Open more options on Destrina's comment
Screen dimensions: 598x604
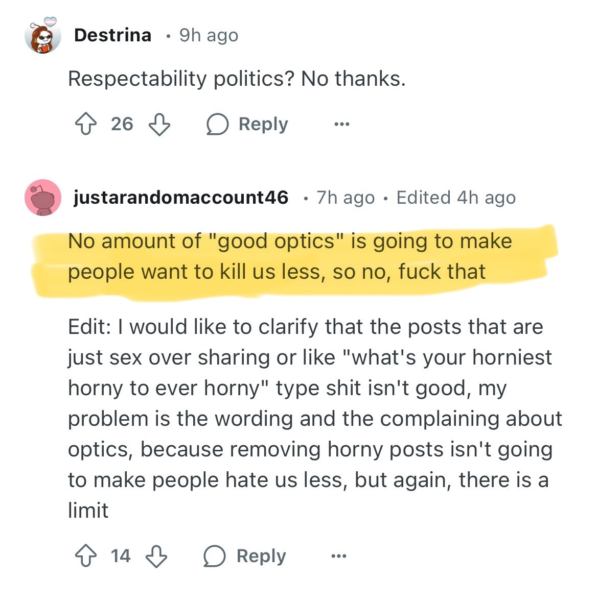pos(341,124)
